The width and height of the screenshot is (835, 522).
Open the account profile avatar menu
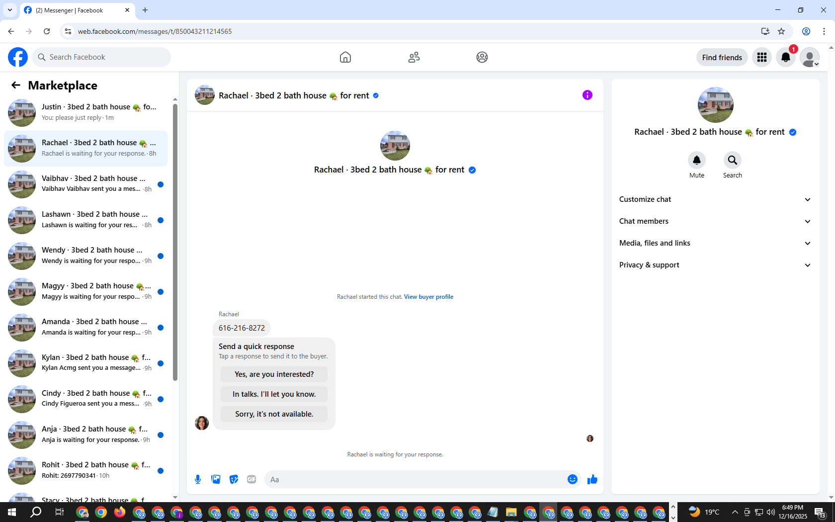(x=810, y=57)
